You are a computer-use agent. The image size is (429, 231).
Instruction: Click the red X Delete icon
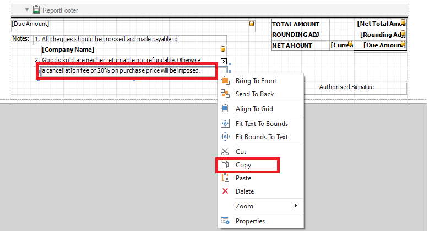225,191
